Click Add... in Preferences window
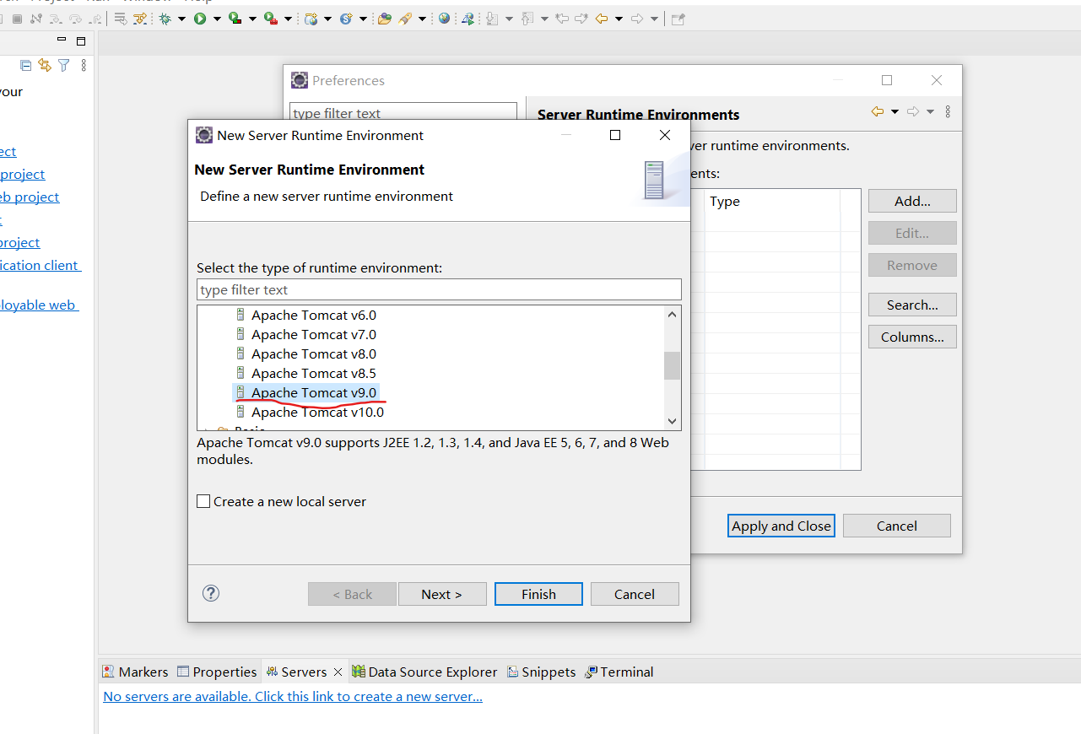The height and width of the screenshot is (734, 1081). point(912,201)
